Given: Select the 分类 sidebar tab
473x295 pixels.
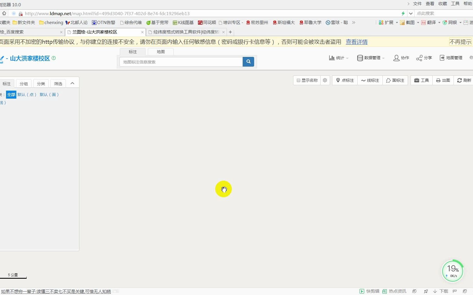Looking at the screenshot, I should point(41,84).
